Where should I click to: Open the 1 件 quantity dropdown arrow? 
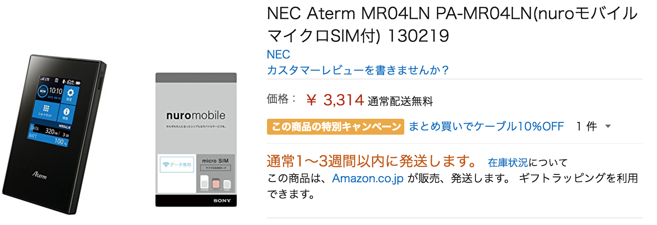[608, 126]
